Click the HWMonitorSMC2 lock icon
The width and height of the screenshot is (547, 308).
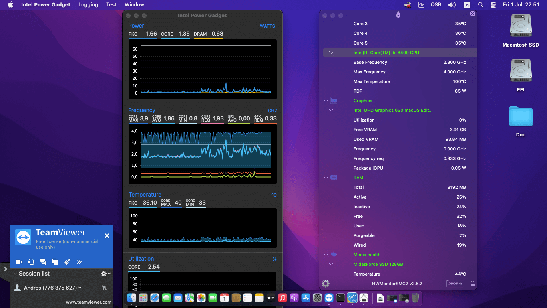click(473, 284)
